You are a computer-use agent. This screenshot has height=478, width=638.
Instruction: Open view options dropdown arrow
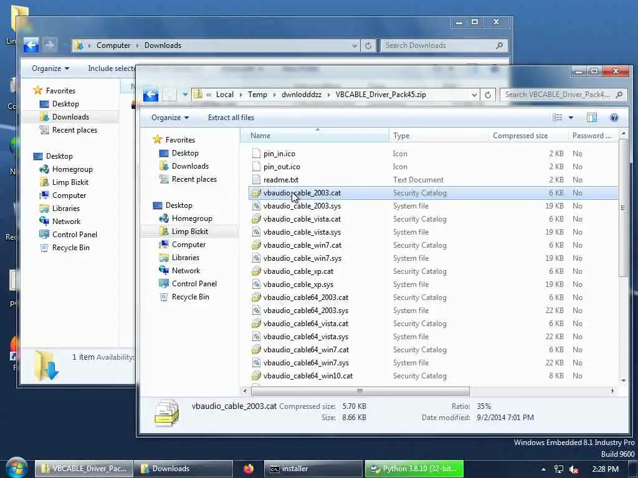click(x=571, y=118)
